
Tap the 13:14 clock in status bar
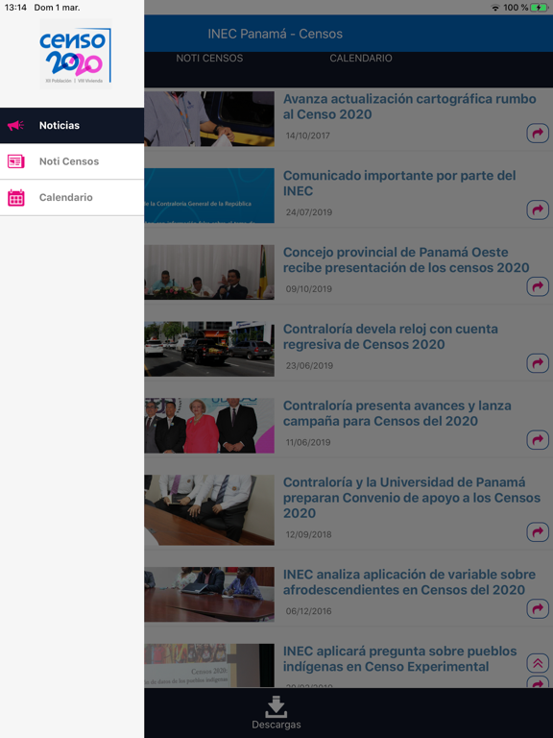(x=15, y=8)
